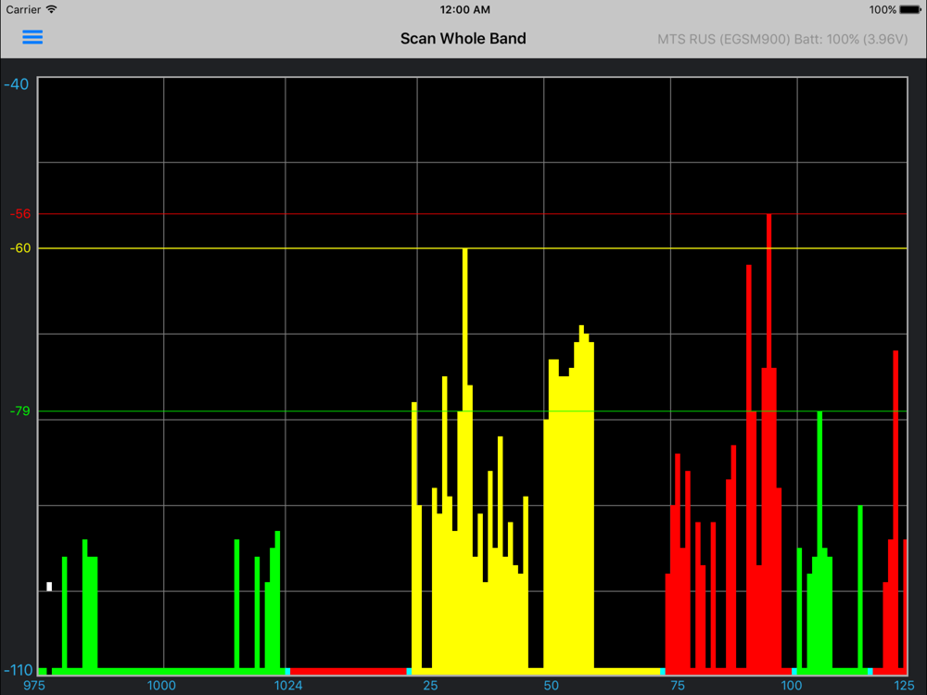This screenshot has height=695, width=927.
Task: Select the green -79 threshold label
Action: pos(20,411)
